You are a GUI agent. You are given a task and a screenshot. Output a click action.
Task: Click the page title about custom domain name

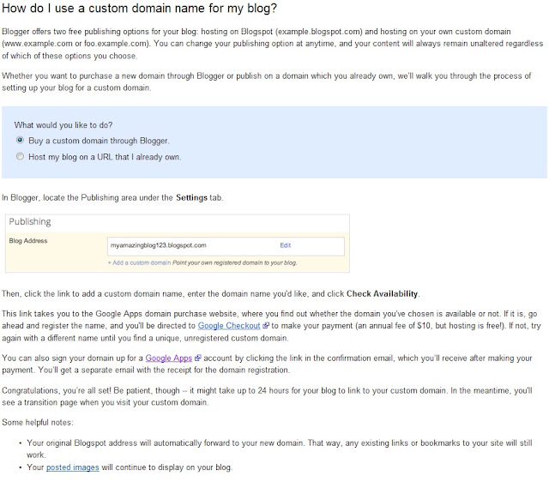[x=139, y=8]
